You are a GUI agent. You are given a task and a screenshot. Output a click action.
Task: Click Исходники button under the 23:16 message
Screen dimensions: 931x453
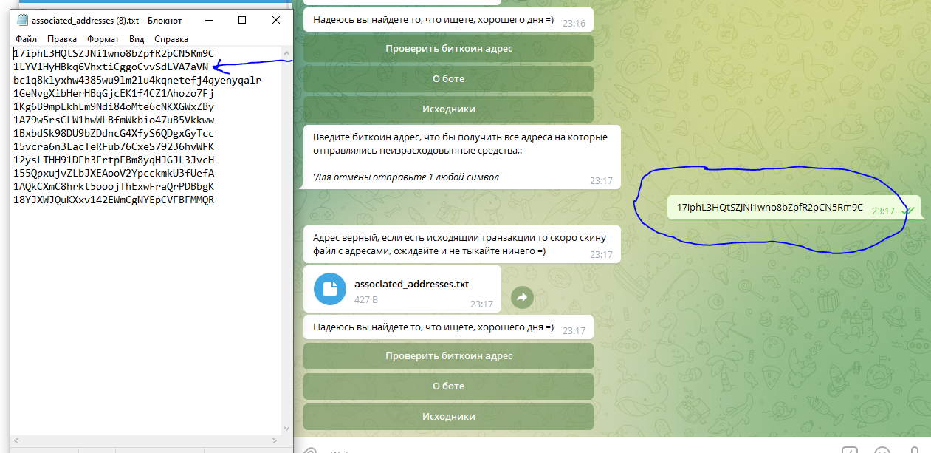pyautogui.click(x=449, y=109)
